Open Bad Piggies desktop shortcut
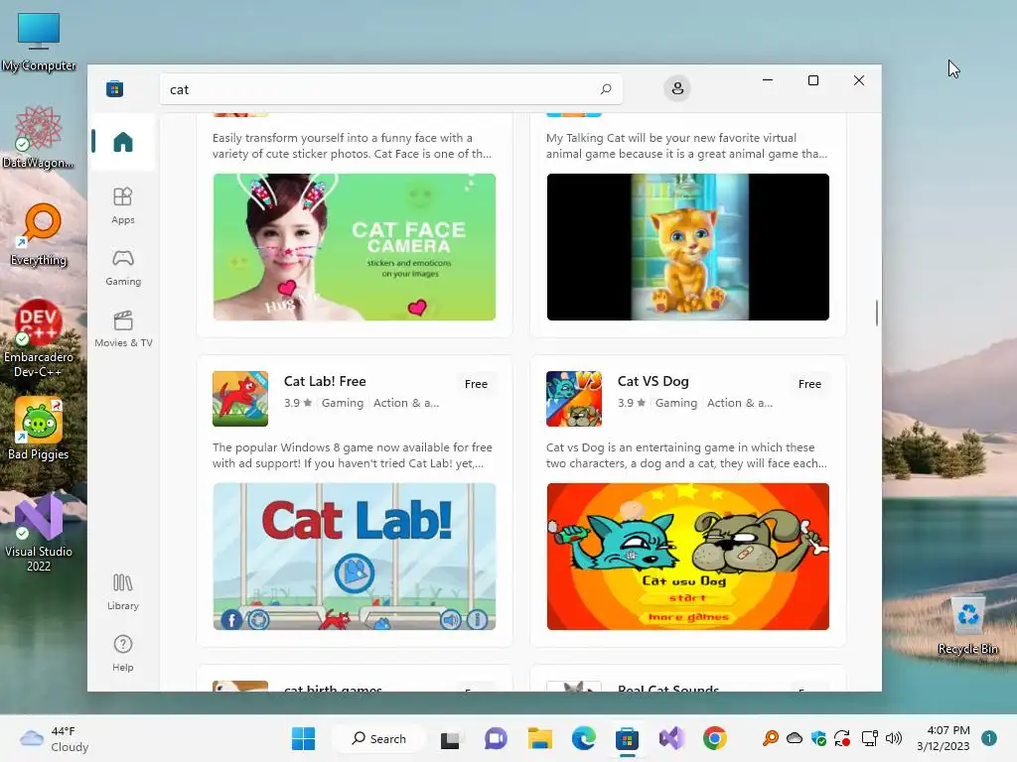The image size is (1017, 762). point(39,429)
